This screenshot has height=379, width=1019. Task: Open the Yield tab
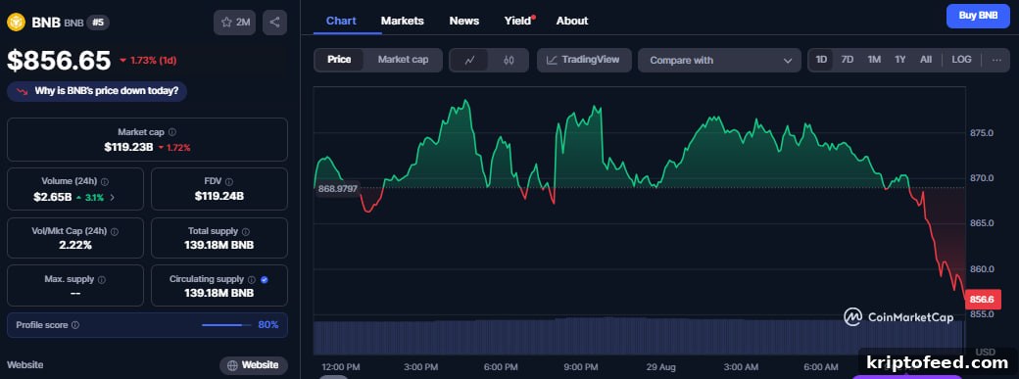point(518,21)
